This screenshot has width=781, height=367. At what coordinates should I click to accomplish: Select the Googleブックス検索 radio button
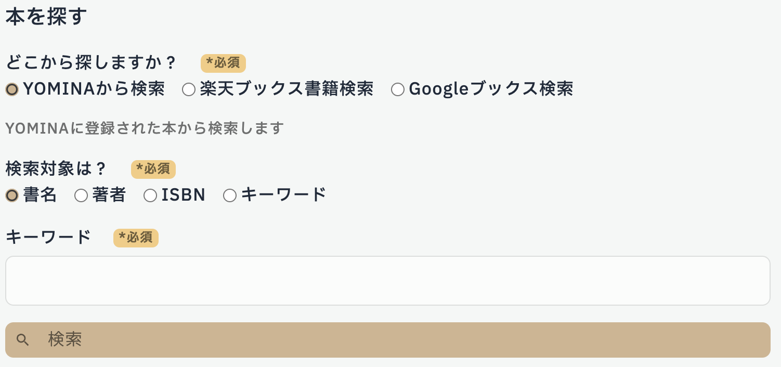[x=398, y=89]
